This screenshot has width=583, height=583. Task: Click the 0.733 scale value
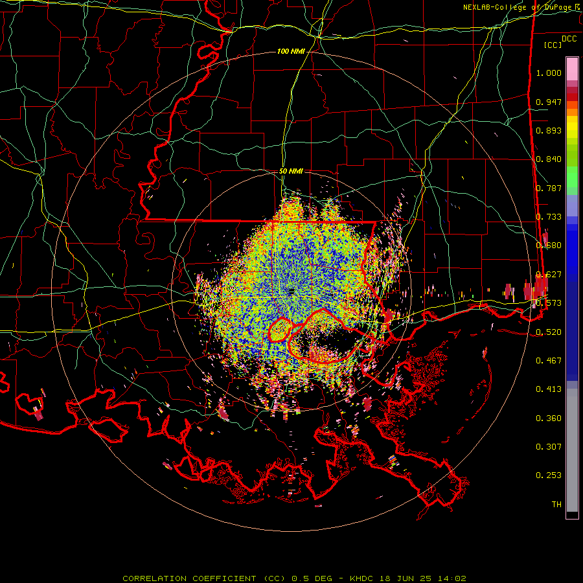549,217
